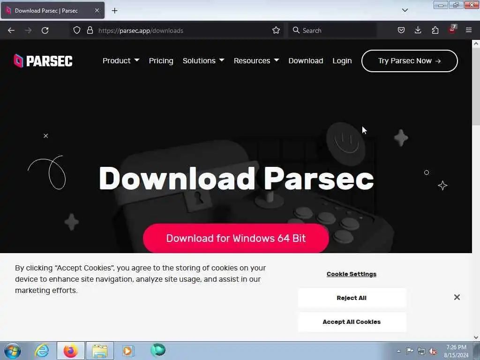480x360 pixels.
Task: Reload the page with the refresh icon
Action: [45, 30]
